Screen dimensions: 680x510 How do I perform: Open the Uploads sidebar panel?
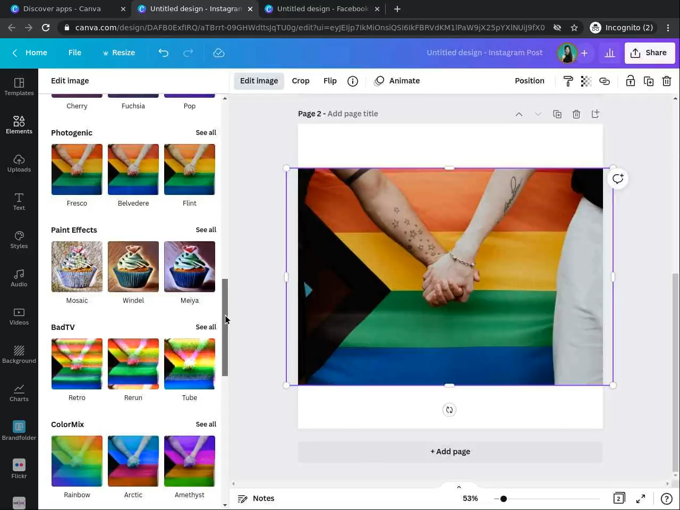point(19,163)
